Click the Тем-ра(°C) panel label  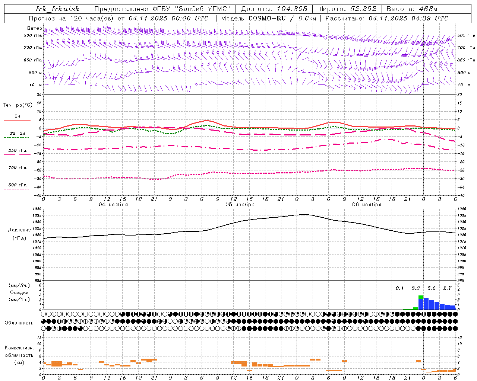(x=18, y=105)
